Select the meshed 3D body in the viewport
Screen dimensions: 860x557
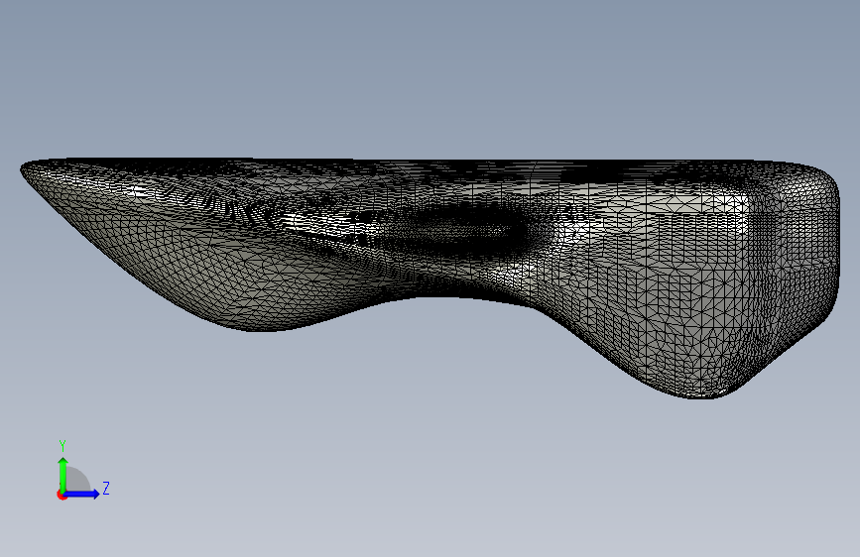pyautogui.click(x=430, y=278)
